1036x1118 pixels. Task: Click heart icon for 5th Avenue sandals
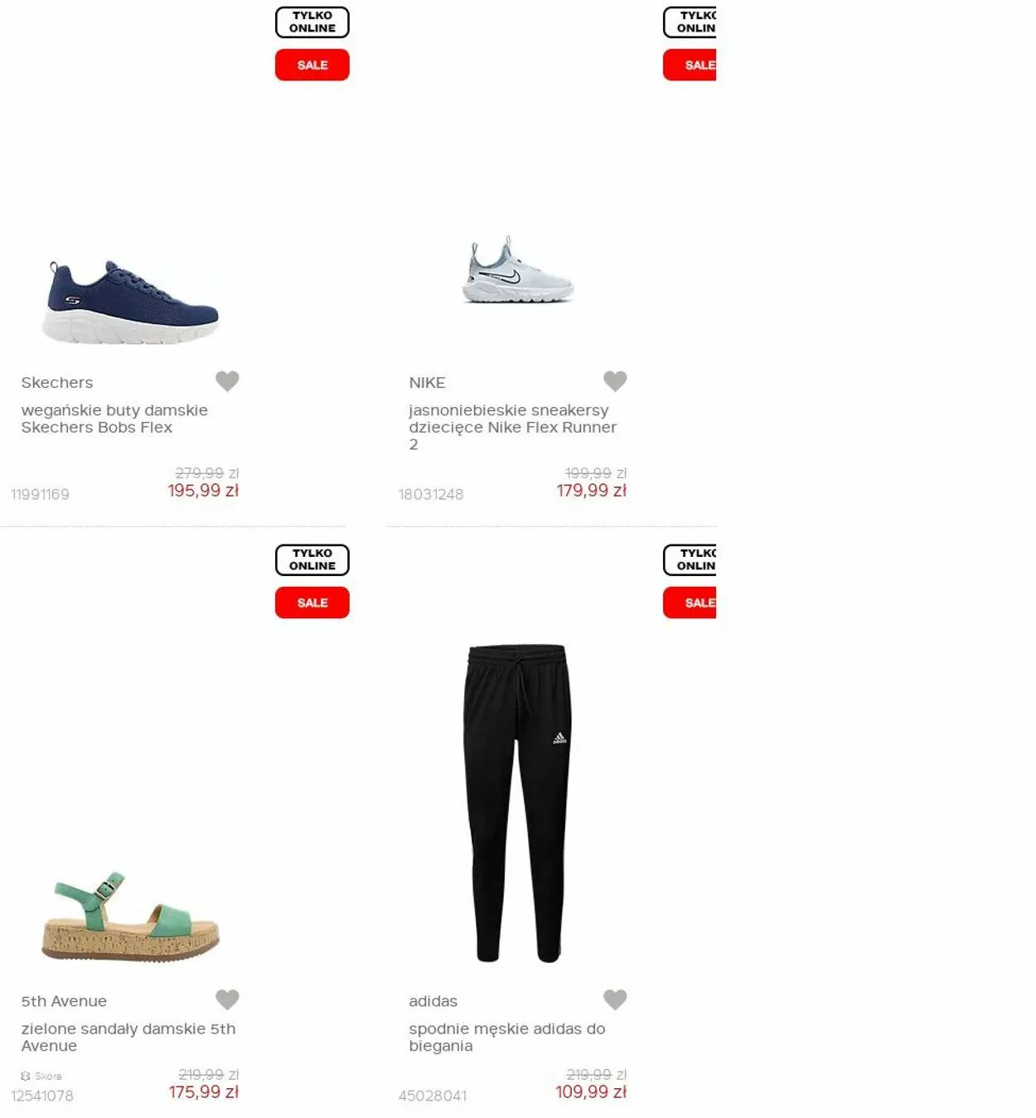[x=227, y=999]
